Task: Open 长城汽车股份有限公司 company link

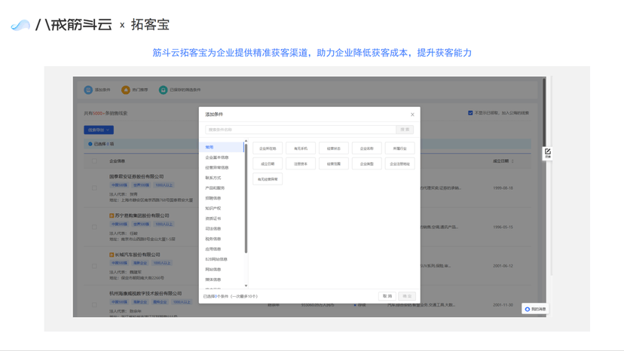Action: pyautogui.click(x=138, y=255)
